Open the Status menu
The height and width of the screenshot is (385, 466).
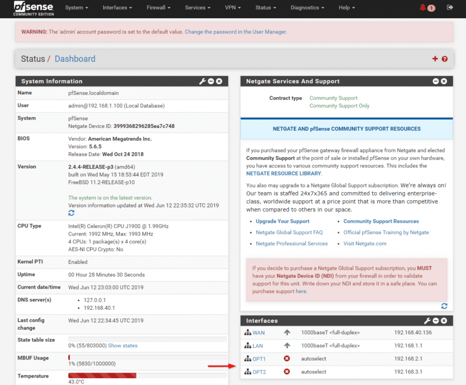coord(266,8)
